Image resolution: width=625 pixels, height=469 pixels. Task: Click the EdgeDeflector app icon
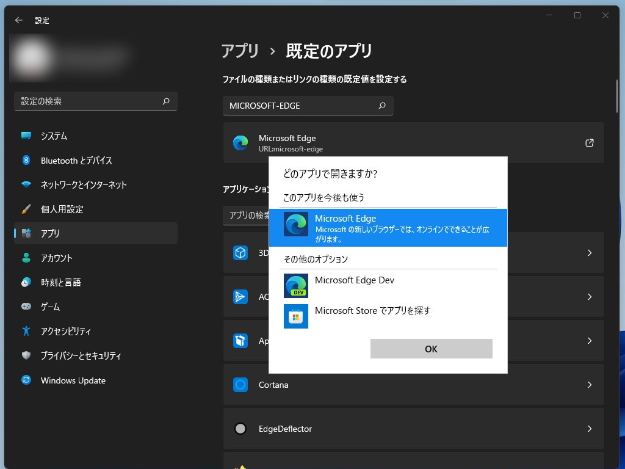pos(240,429)
